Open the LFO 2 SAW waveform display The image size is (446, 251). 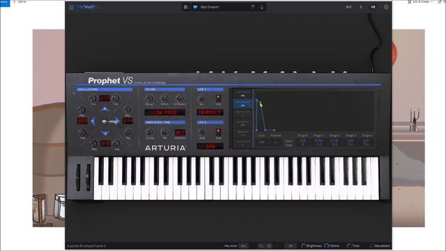point(210,146)
